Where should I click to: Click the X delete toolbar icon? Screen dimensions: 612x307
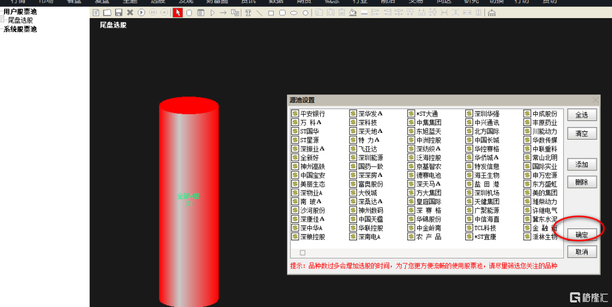[x=130, y=12]
